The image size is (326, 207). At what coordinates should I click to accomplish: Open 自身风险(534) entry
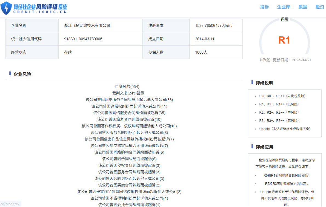pyautogui.click(x=127, y=87)
